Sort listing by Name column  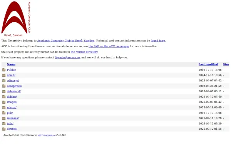(x=11, y=65)
